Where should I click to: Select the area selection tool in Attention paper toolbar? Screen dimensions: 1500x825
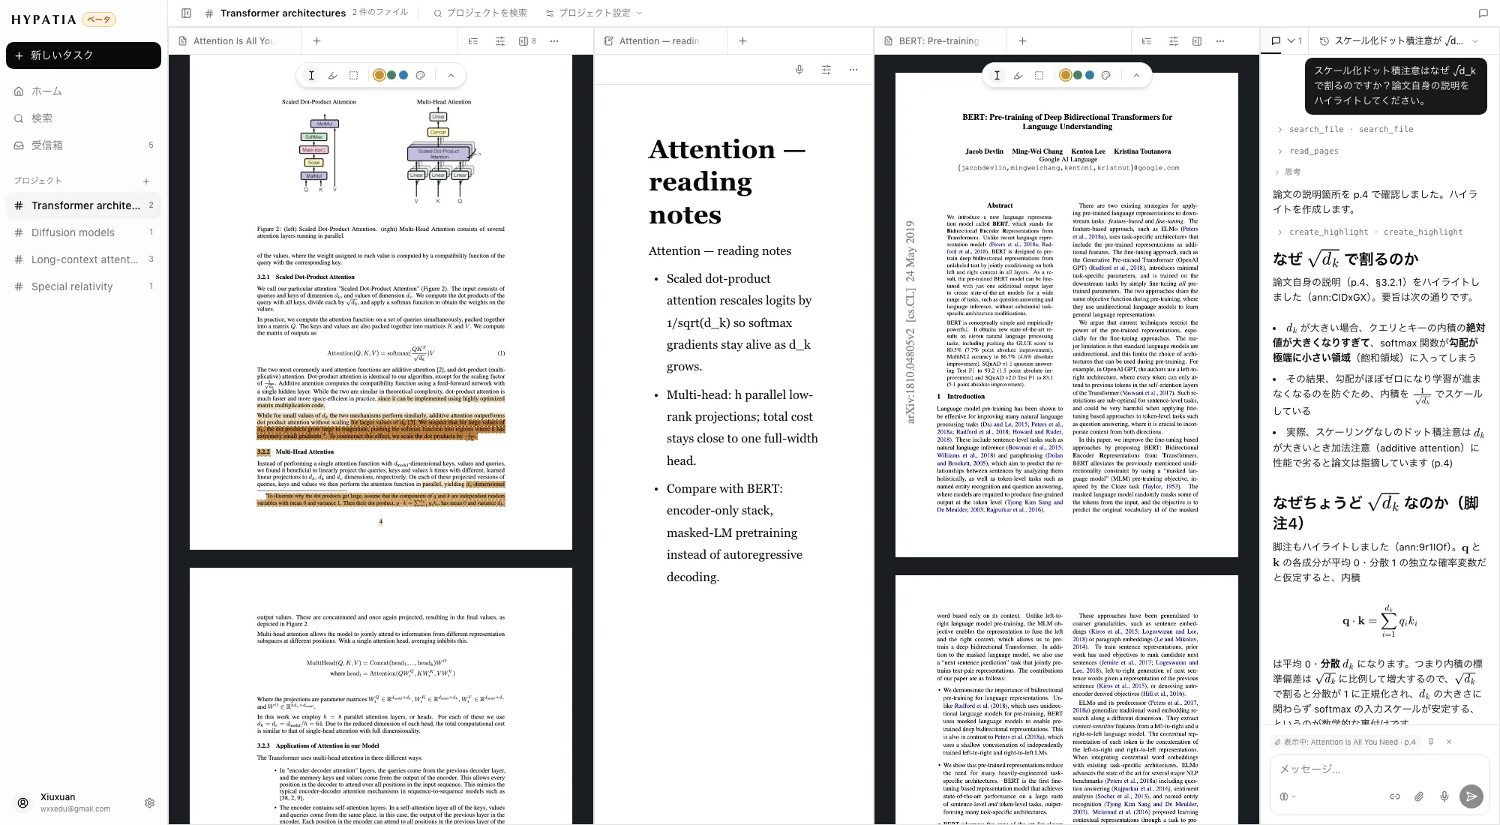[353, 75]
